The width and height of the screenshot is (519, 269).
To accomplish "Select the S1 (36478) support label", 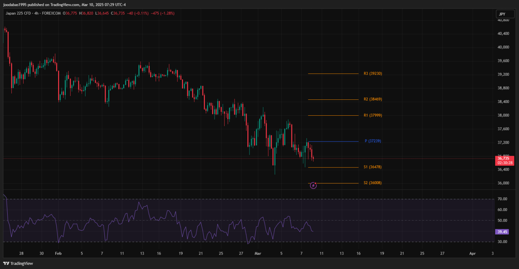I will (373, 167).
